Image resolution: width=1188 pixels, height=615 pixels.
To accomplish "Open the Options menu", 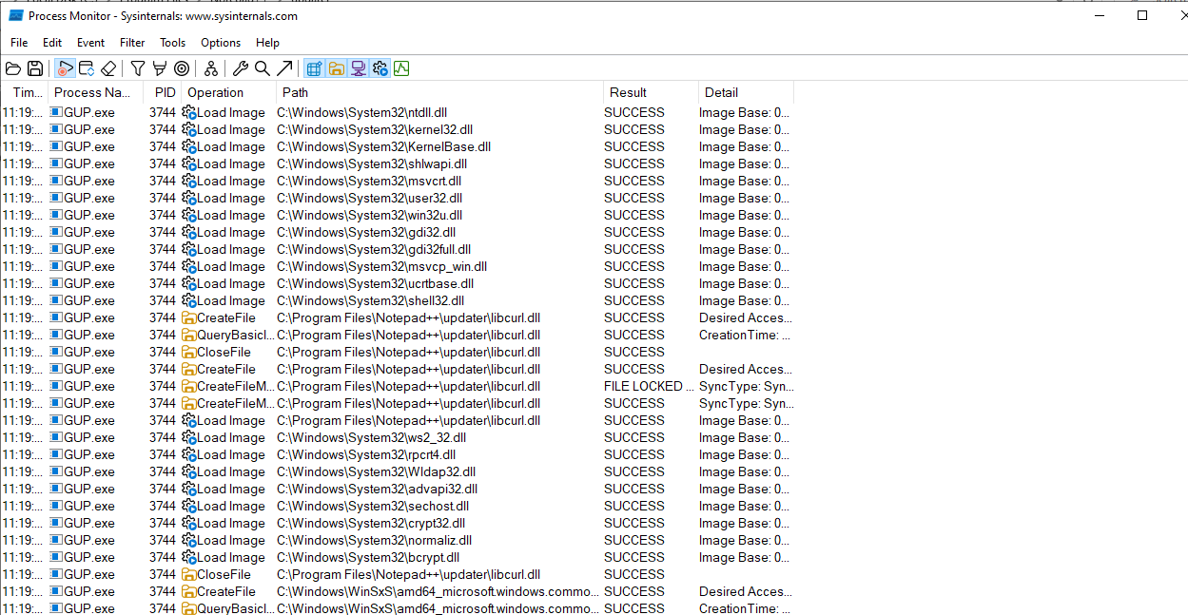I will (x=221, y=43).
